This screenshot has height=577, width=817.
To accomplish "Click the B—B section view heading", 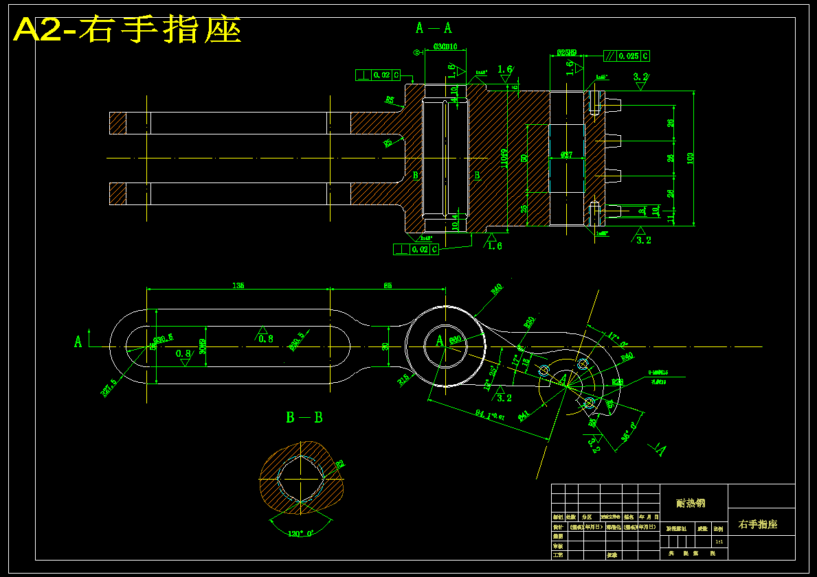I will click(304, 417).
